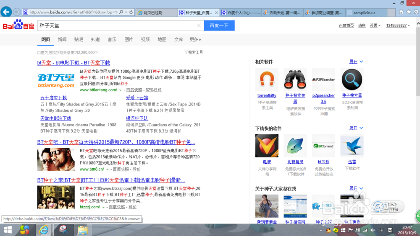This screenshot has height=236, width=420.
Task: Close the 种子天堂 browser tab
Action: point(216,13)
